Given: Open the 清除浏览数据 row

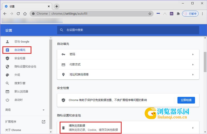Looking at the screenshot, I should 128,128.
